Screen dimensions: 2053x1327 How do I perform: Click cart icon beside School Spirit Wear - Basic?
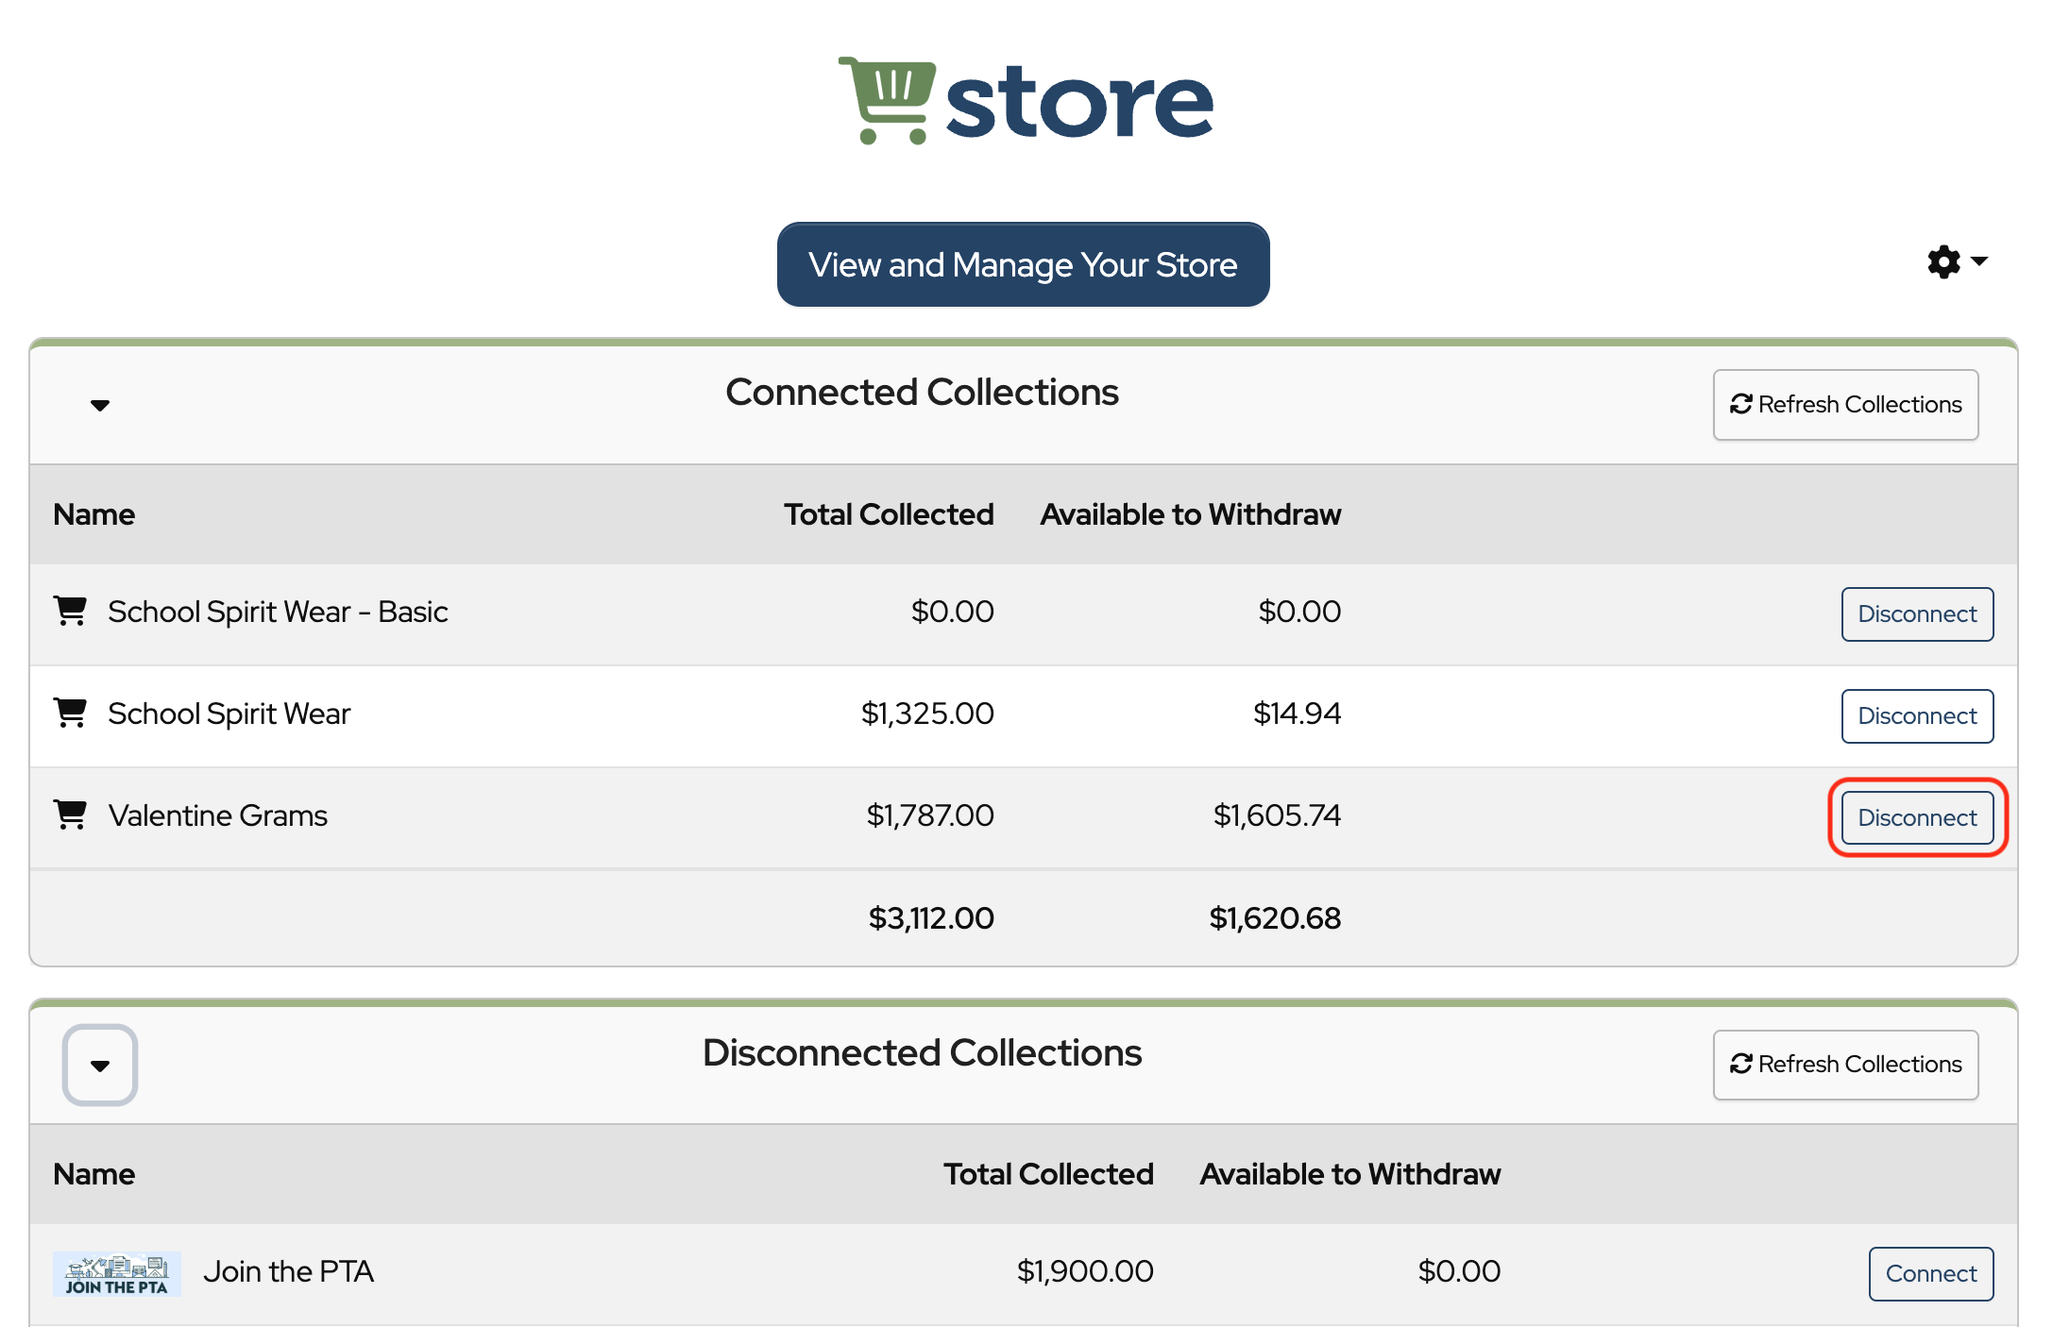[71, 612]
